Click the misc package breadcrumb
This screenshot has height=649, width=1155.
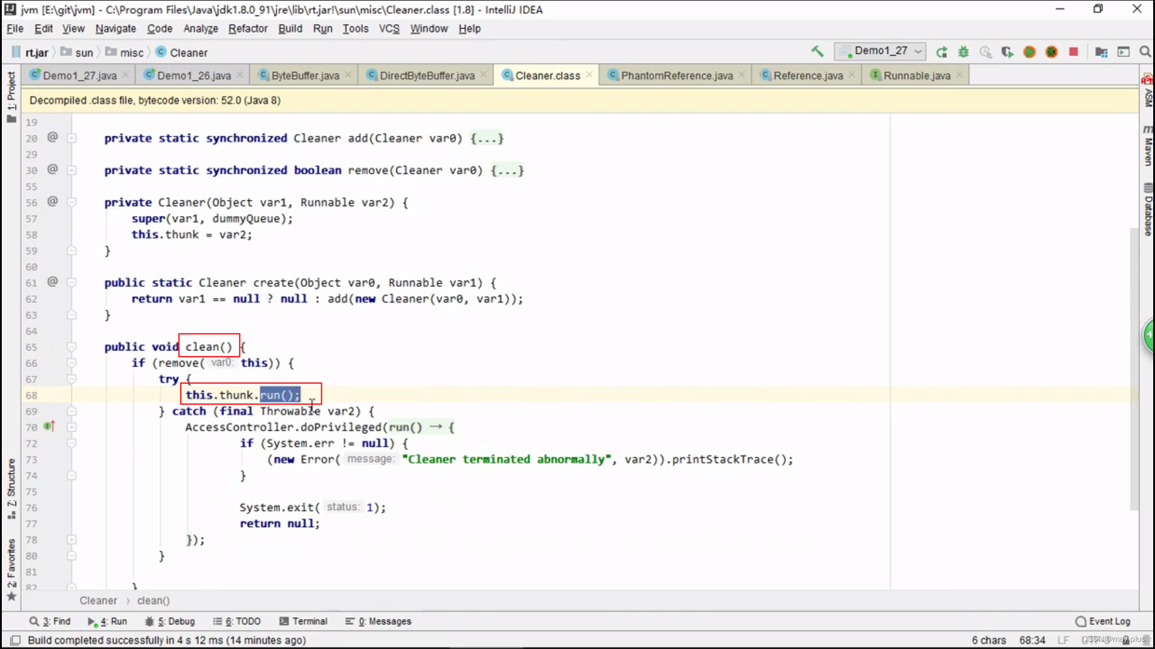[x=125, y=52]
